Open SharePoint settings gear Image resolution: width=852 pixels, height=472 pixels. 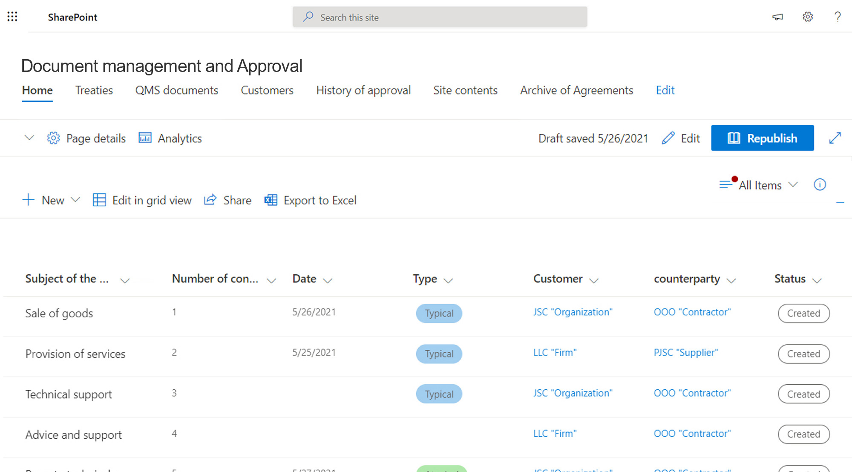(807, 17)
